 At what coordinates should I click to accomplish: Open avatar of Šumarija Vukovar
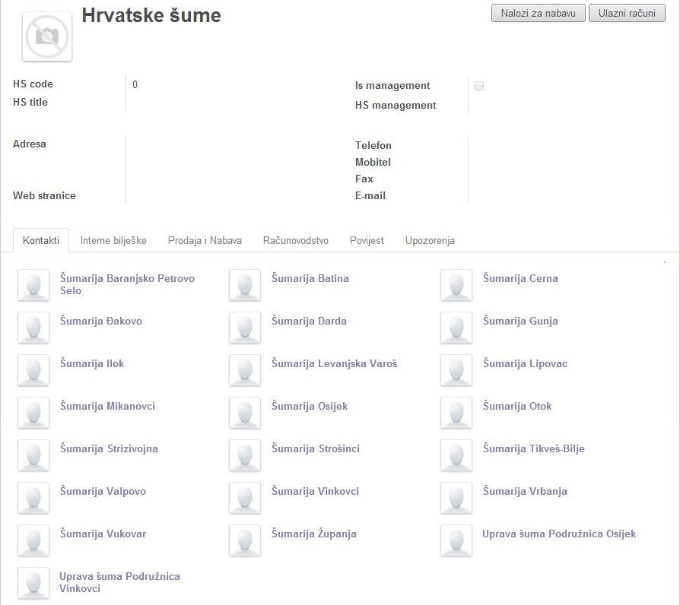[33, 540]
